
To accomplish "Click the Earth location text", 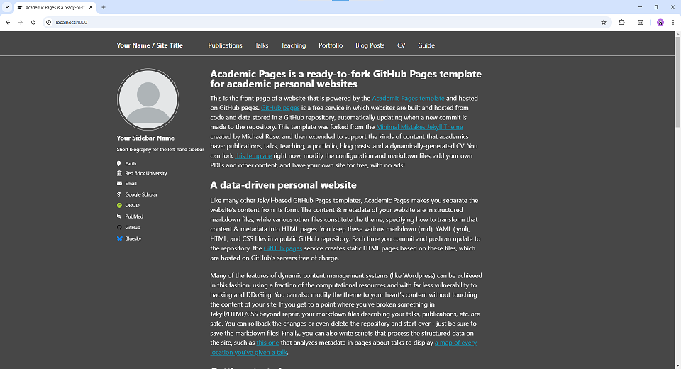I will tap(131, 163).
